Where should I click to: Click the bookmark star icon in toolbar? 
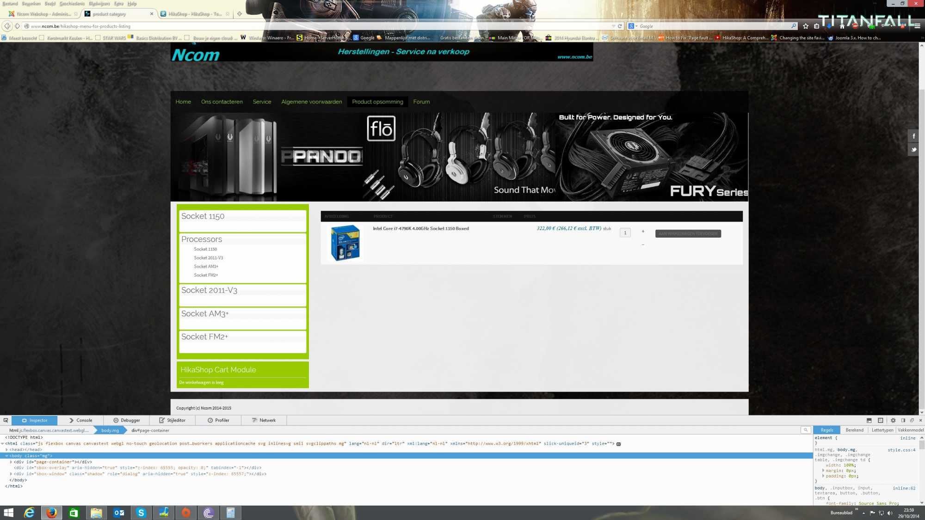click(x=806, y=26)
